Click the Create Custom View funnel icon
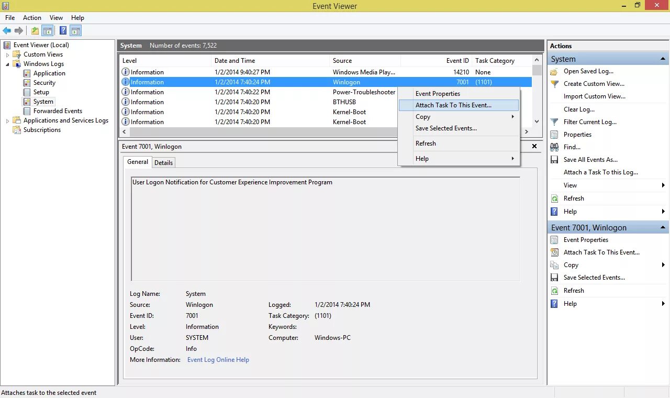 tap(554, 84)
